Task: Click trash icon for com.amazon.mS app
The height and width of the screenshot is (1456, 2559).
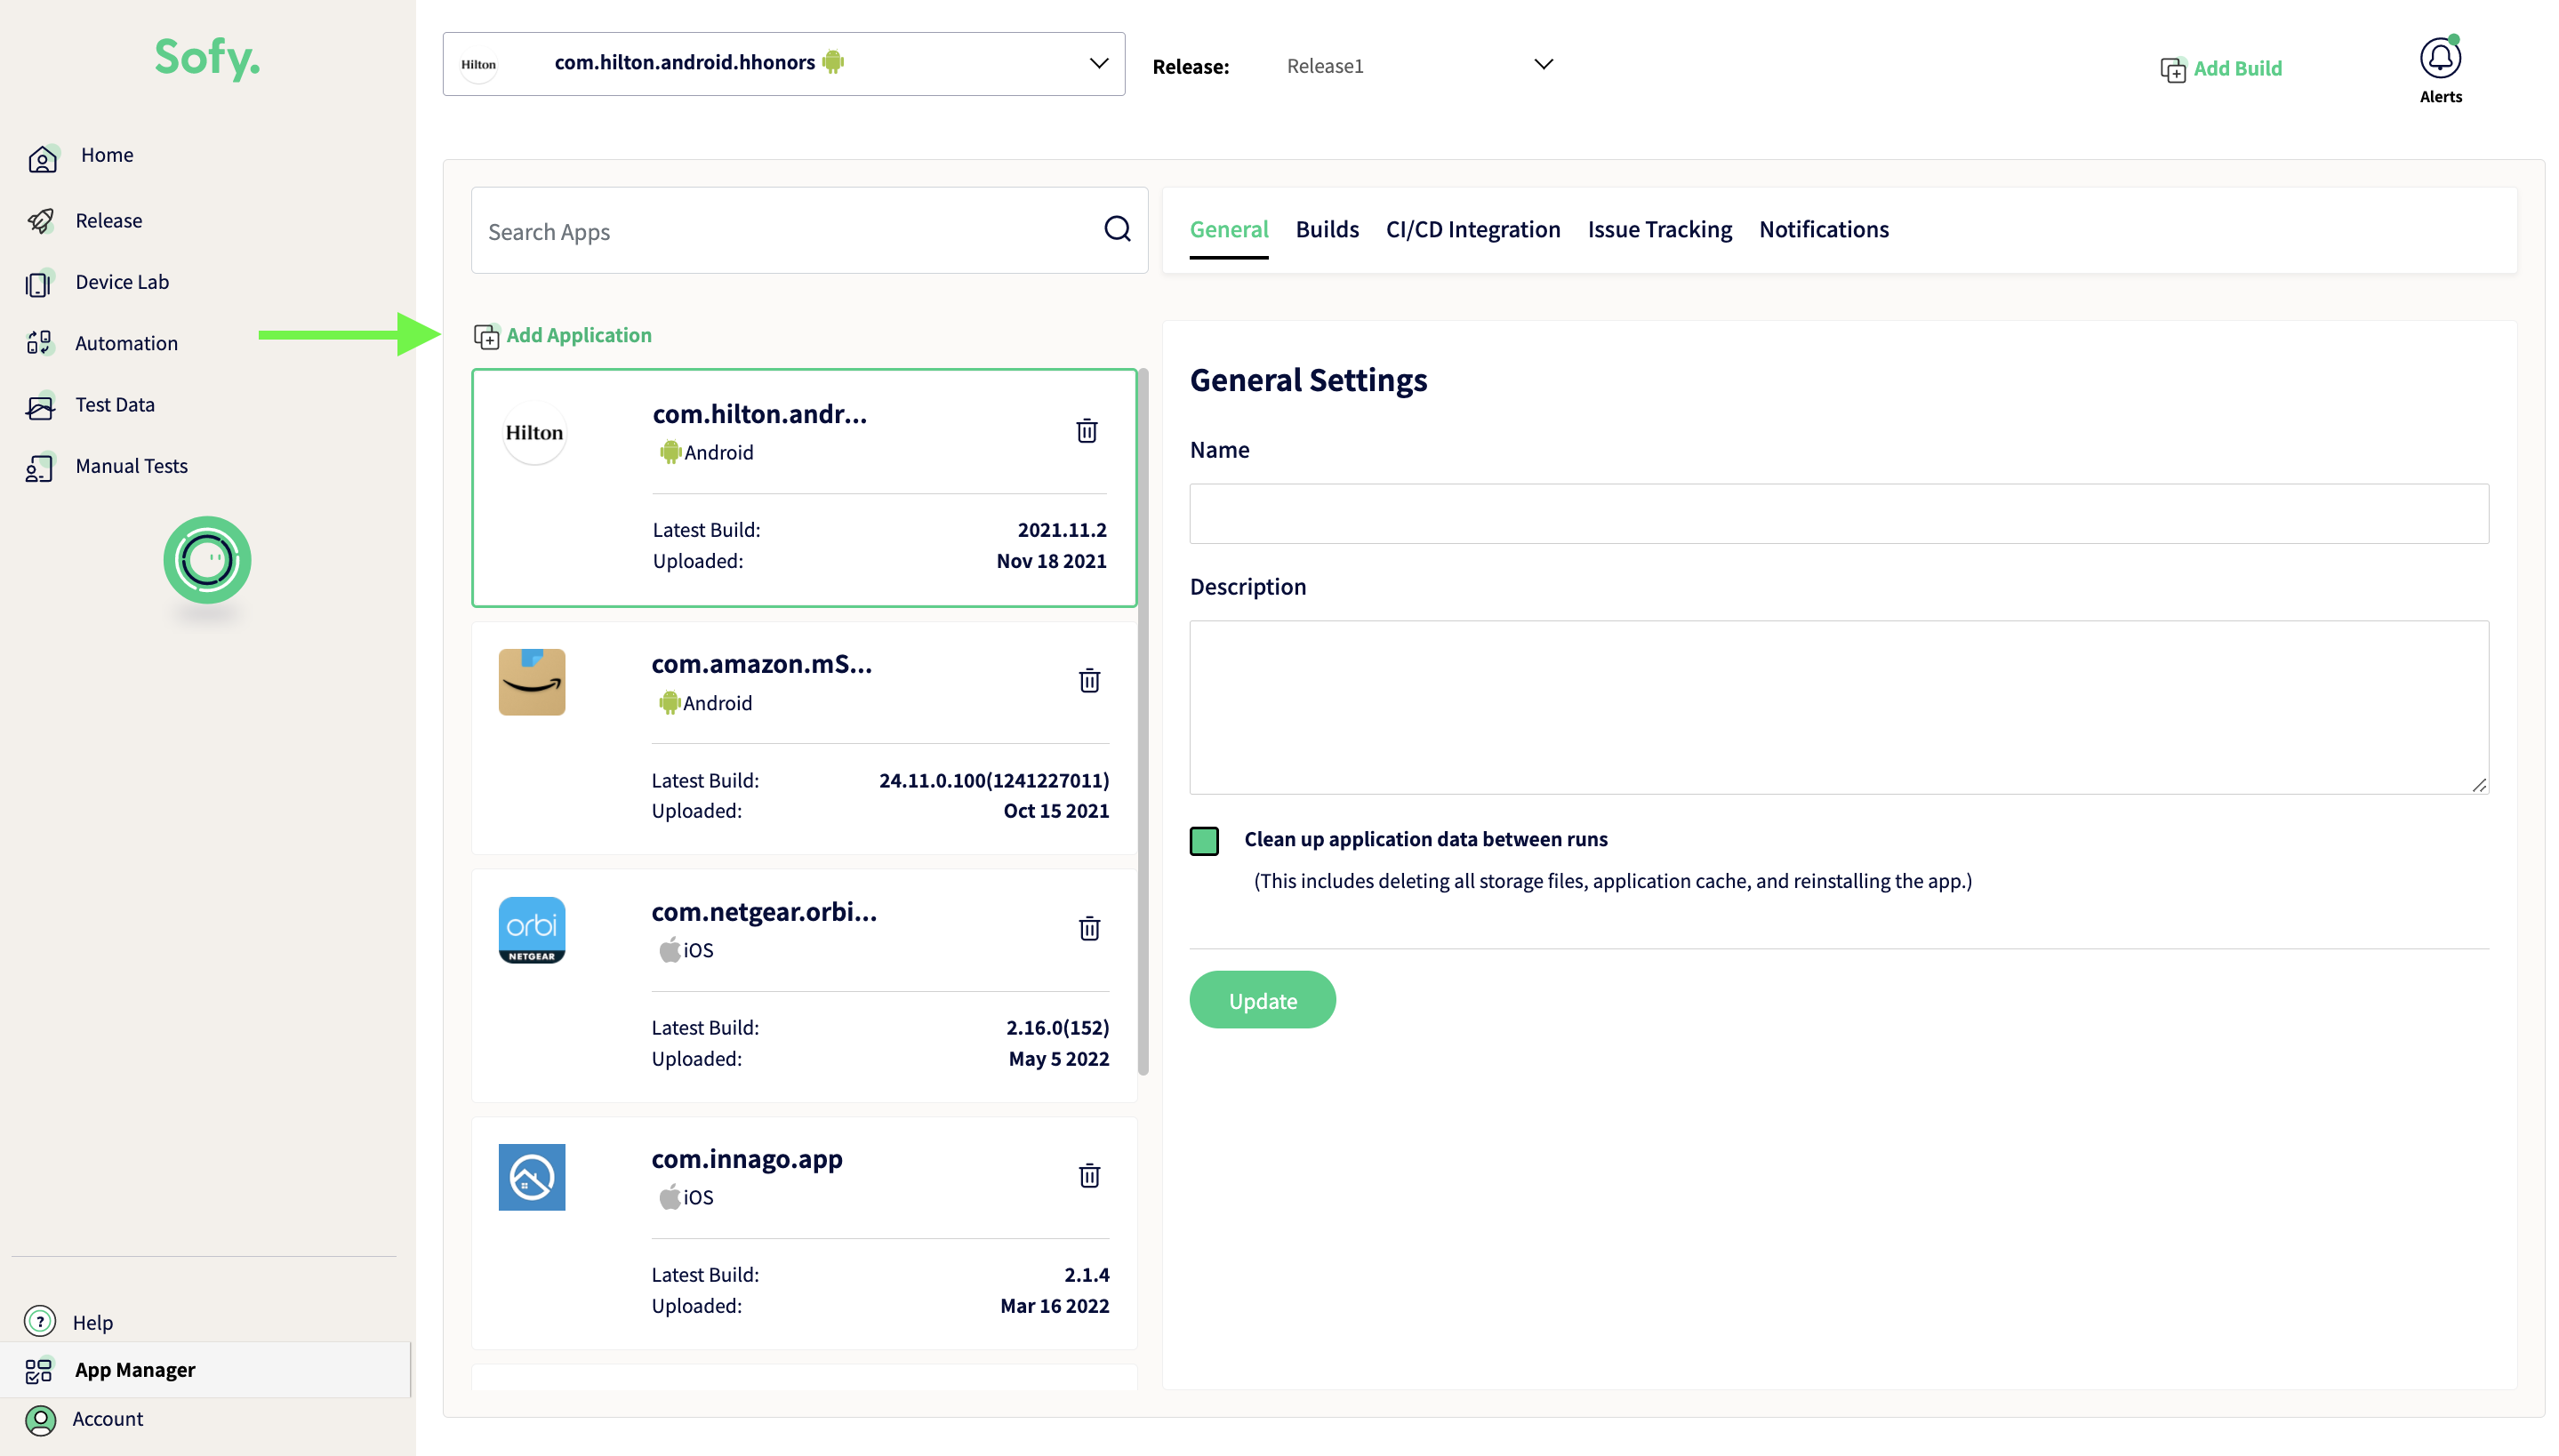Action: coord(1089,681)
